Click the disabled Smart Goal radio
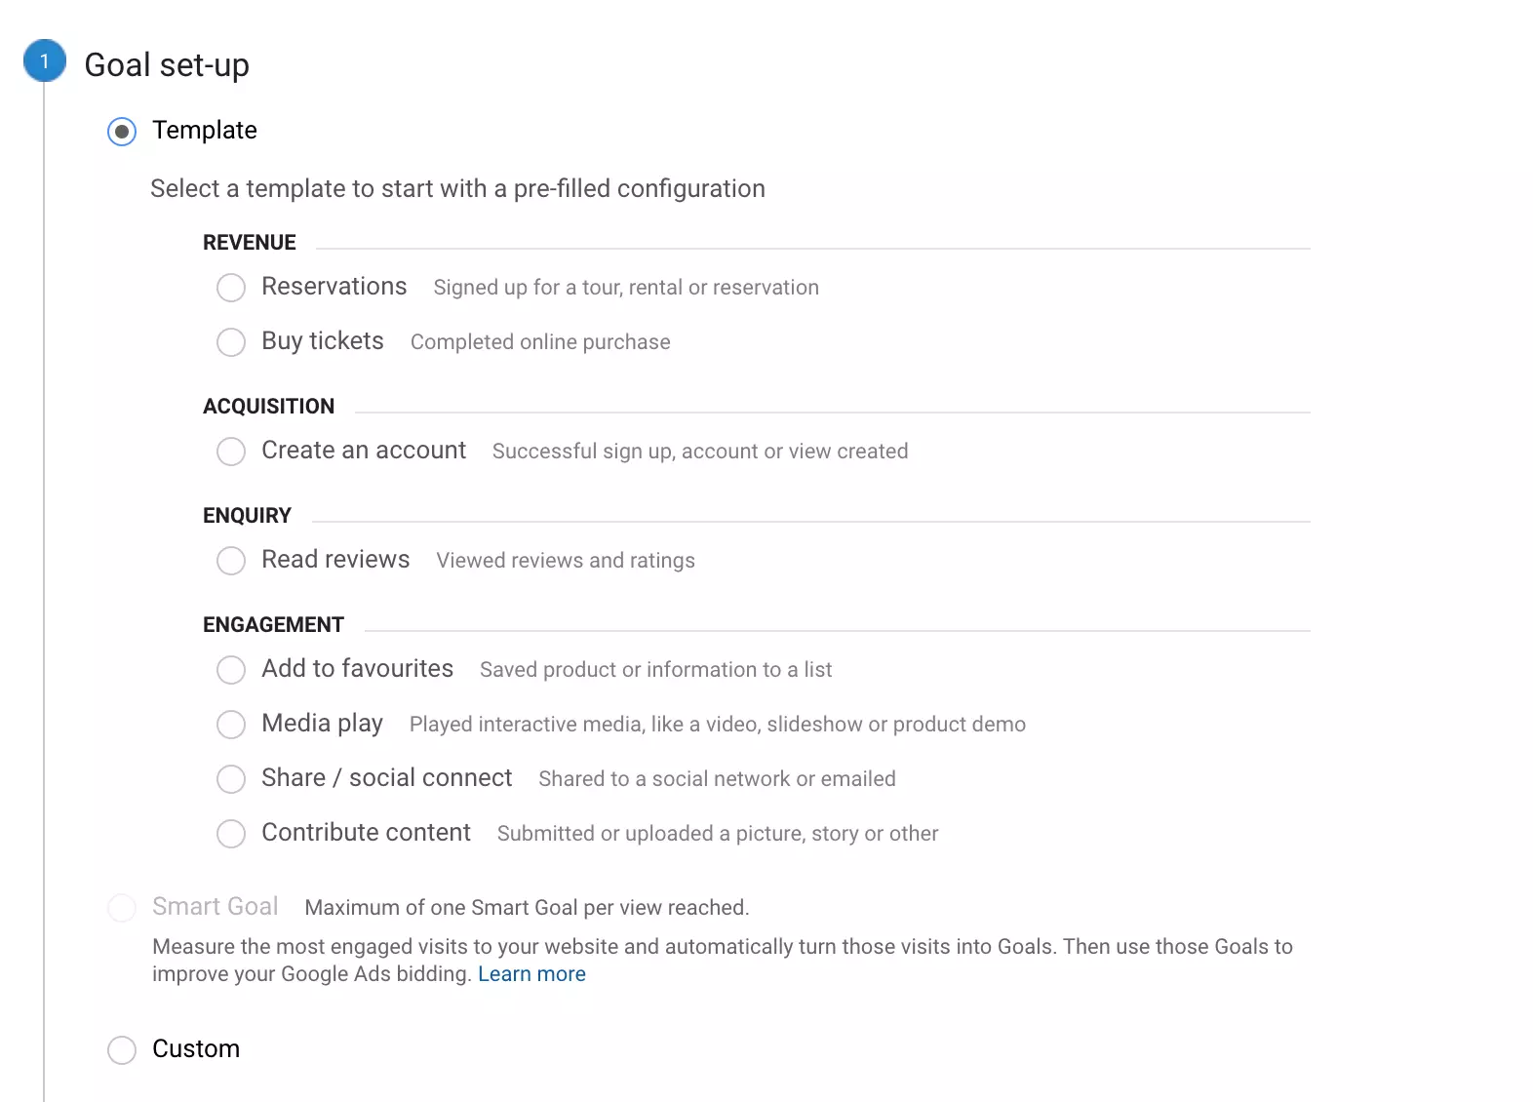Image resolution: width=1533 pixels, height=1102 pixels. [x=122, y=908]
